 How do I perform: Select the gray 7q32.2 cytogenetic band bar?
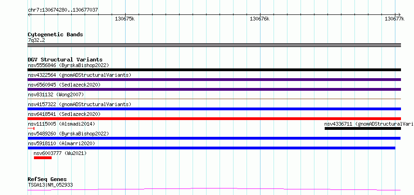click(214, 45)
